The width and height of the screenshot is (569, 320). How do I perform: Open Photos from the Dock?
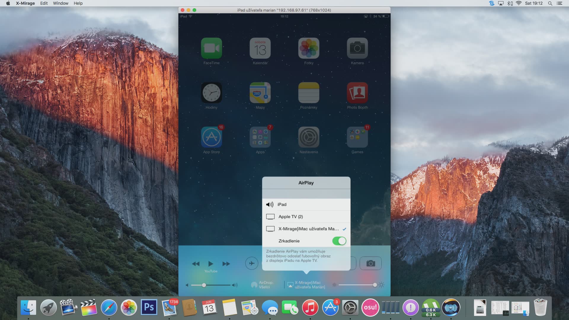[x=129, y=308]
